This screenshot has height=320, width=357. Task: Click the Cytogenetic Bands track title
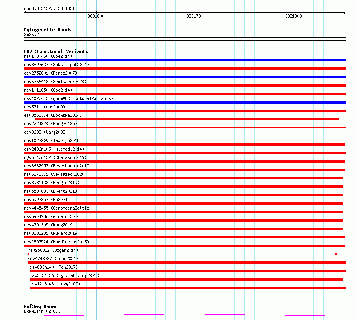pos(48,30)
